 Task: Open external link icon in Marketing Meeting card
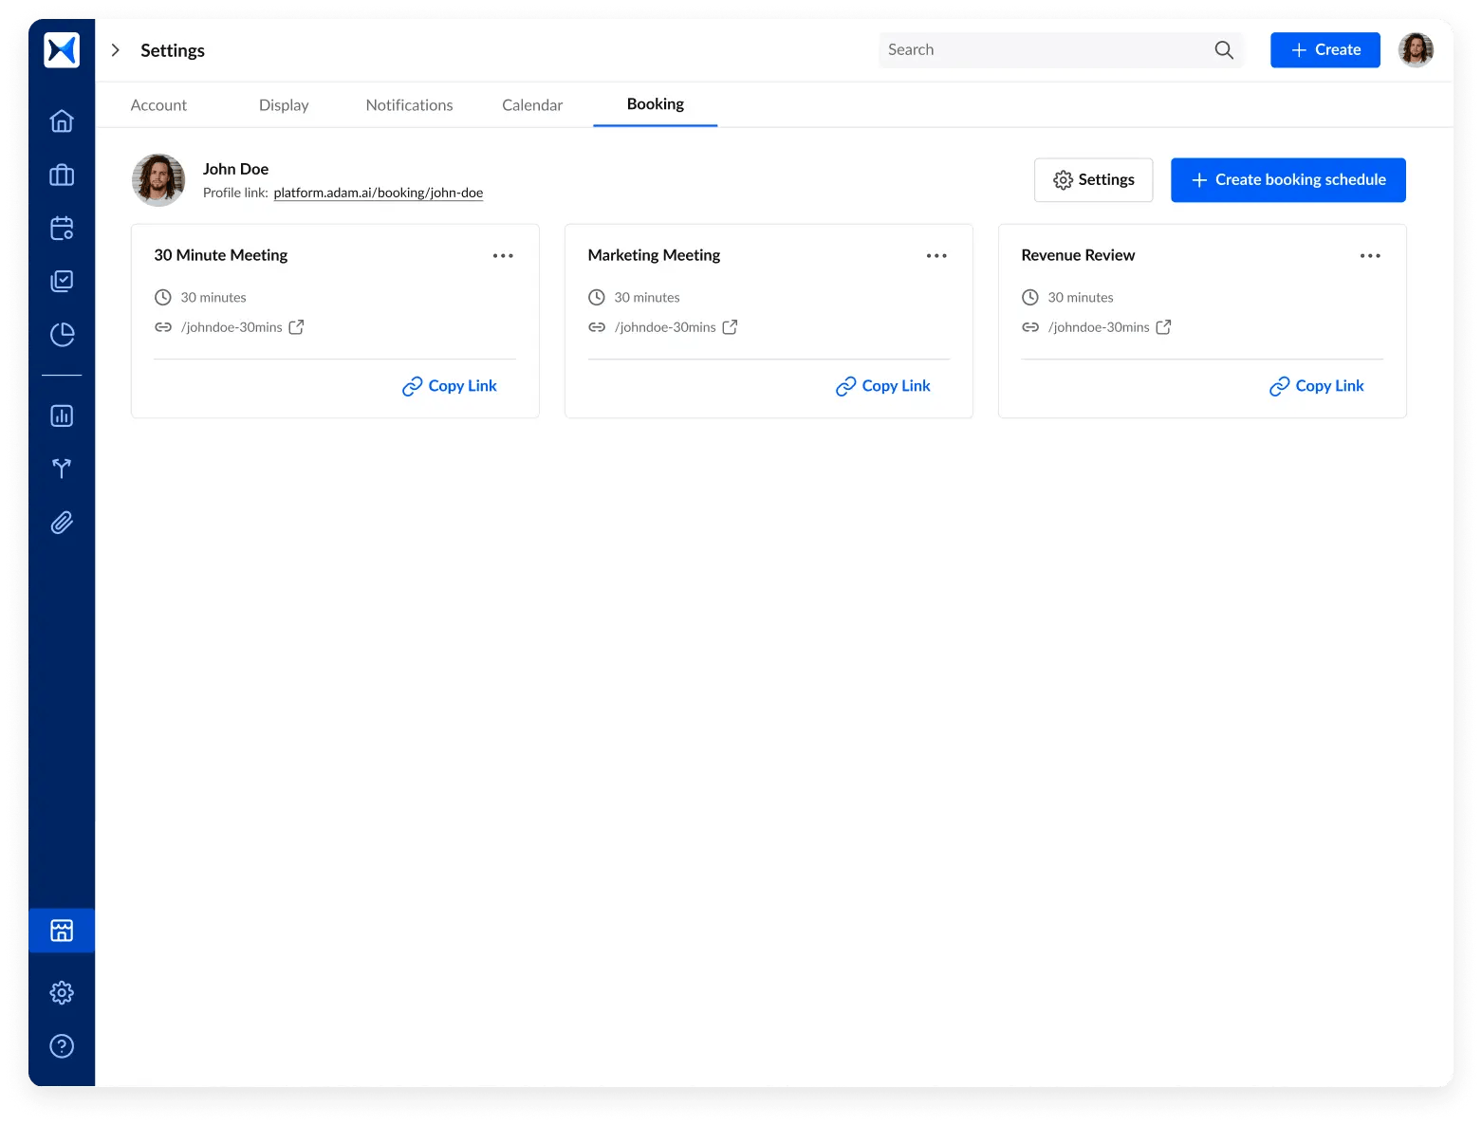(x=730, y=327)
